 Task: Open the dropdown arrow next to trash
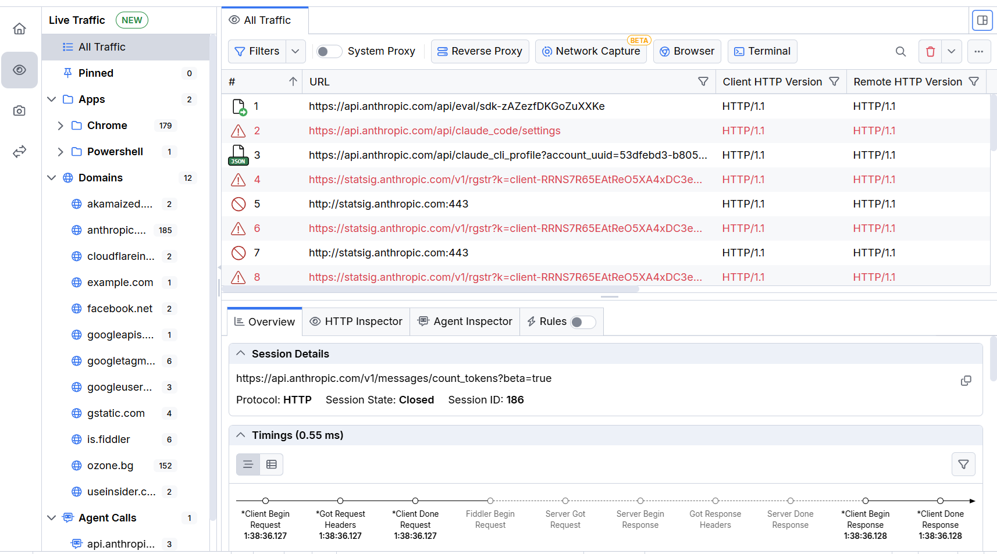[952, 51]
